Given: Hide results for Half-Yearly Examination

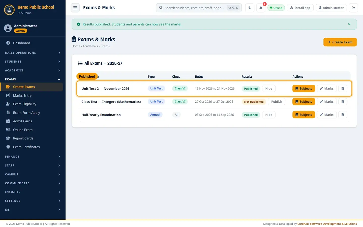Looking at the screenshot, I should [x=269, y=115].
